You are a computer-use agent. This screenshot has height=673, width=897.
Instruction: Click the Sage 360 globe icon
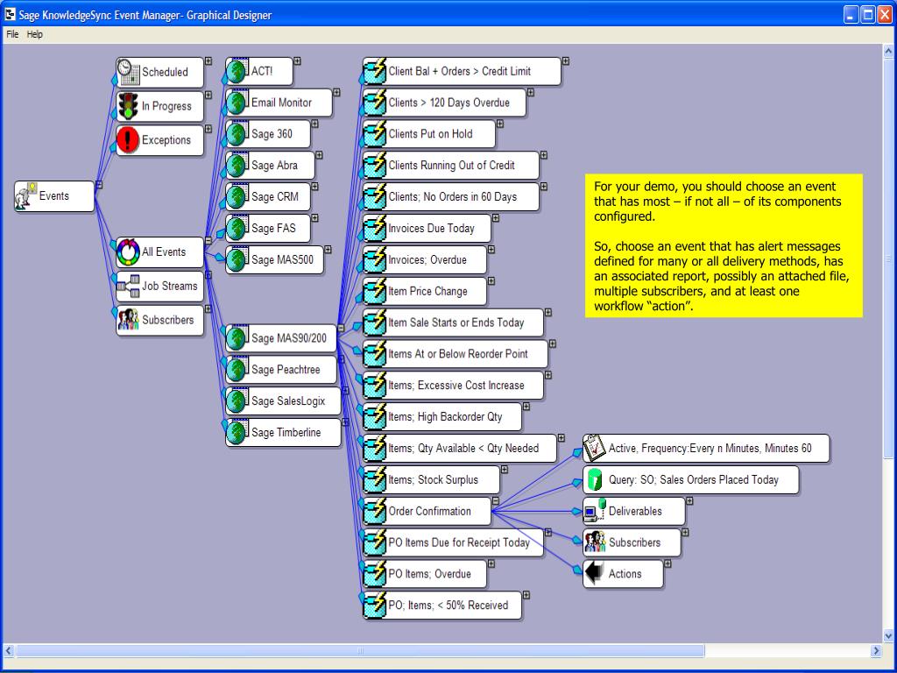click(x=237, y=134)
